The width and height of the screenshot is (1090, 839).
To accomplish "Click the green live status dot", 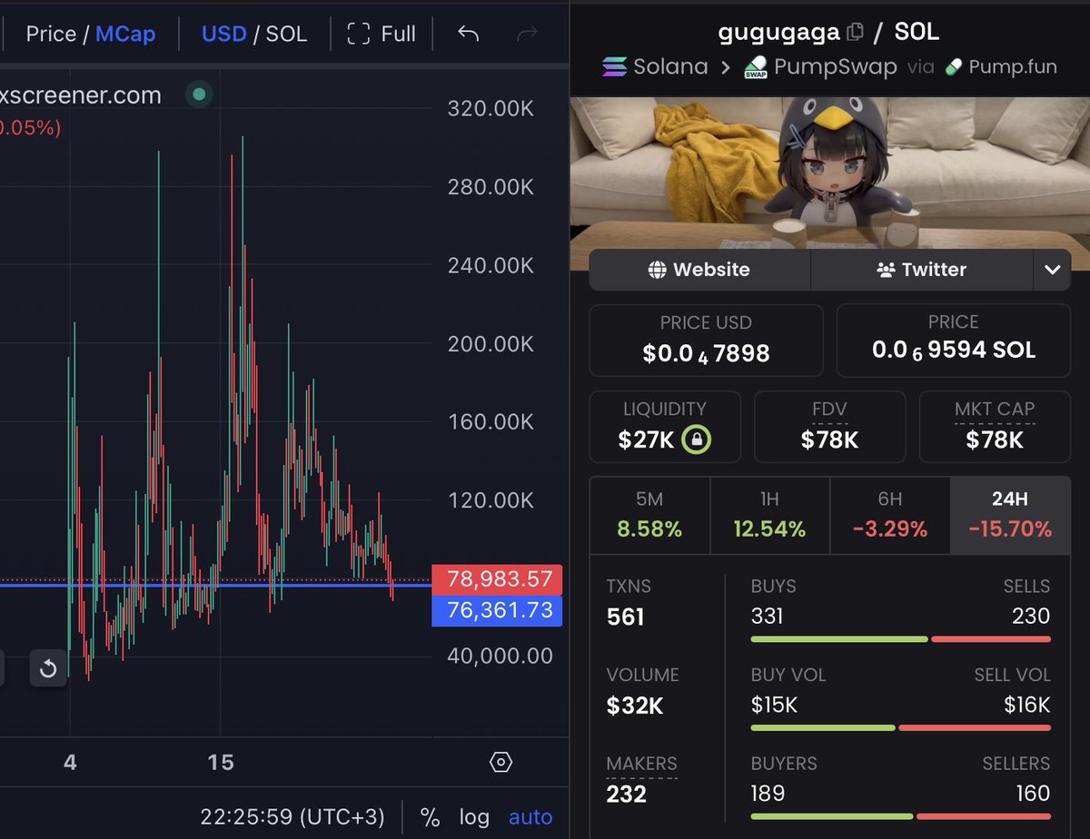I will click(199, 94).
